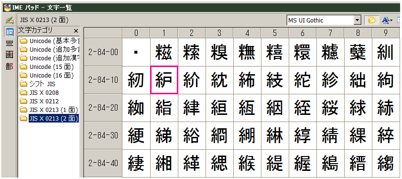Pick the character in row 2-84-30, column 1

coord(164,135)
